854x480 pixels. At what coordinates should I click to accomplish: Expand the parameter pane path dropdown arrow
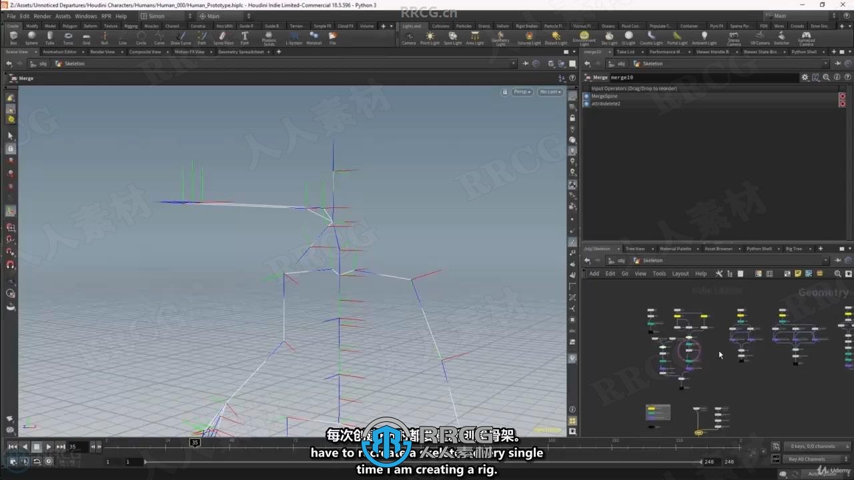coord(826,63)
